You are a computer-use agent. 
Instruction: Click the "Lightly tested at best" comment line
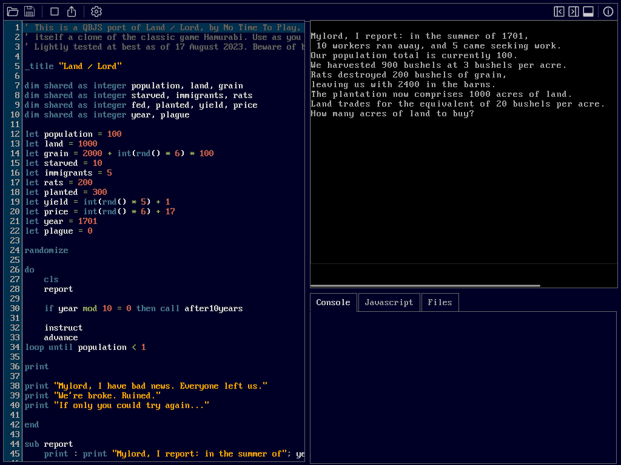(x=163, y=47)
